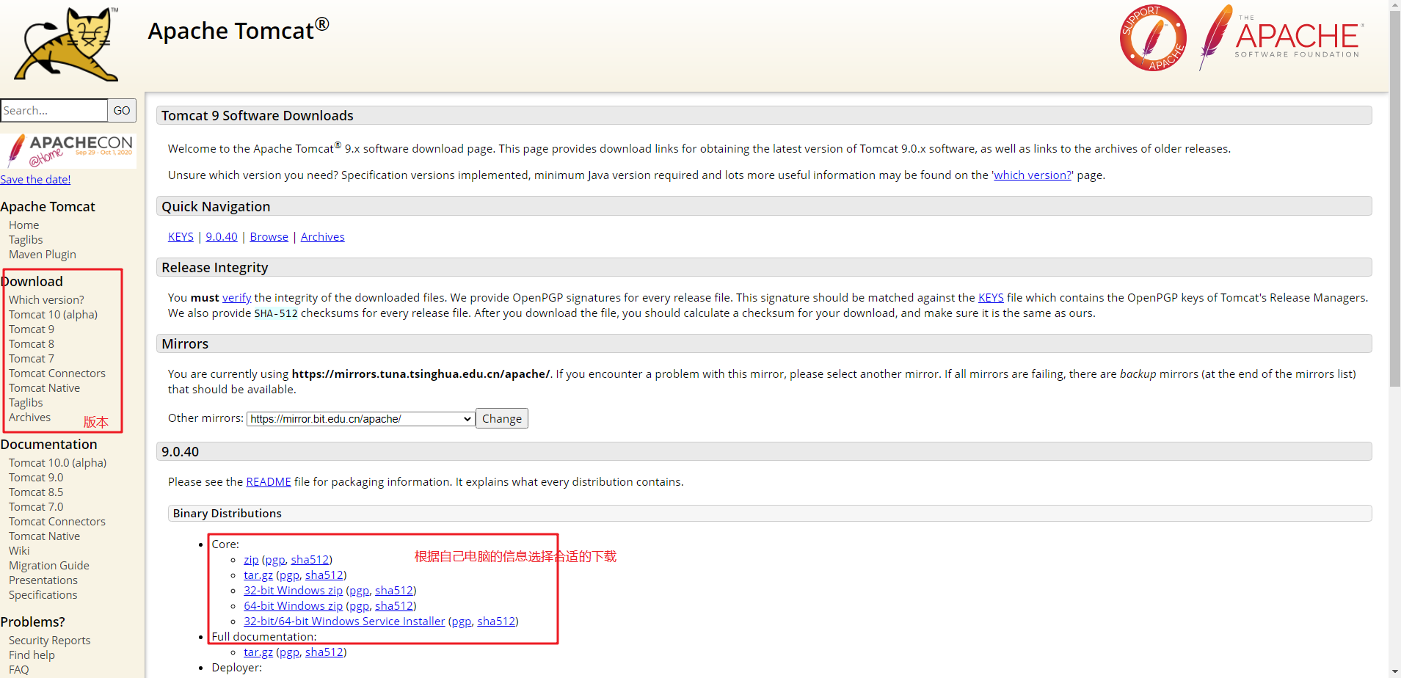Open sha512 checksum for Core tar.gz
Image resolution: width=1401 pixels, height=678 pixels.
(x=324, y=575)
